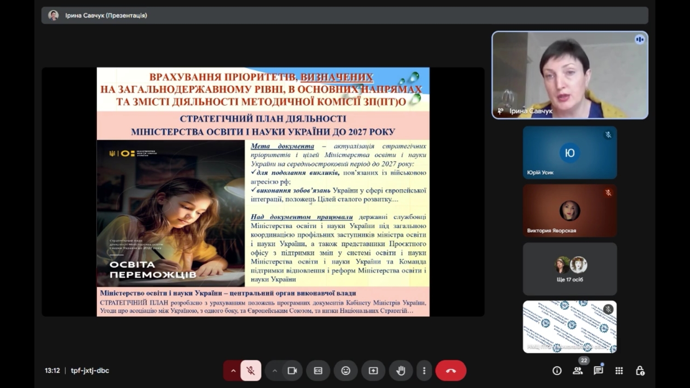Image resolution: width=690 pixels, height=388 pixels.
Task: Click the Ю avatar of Юрій Усик
Action: coord(570,153)
